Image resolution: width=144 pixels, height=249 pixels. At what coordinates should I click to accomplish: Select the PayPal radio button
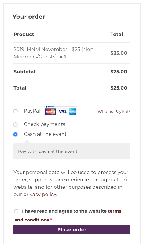tap(15, 111)
